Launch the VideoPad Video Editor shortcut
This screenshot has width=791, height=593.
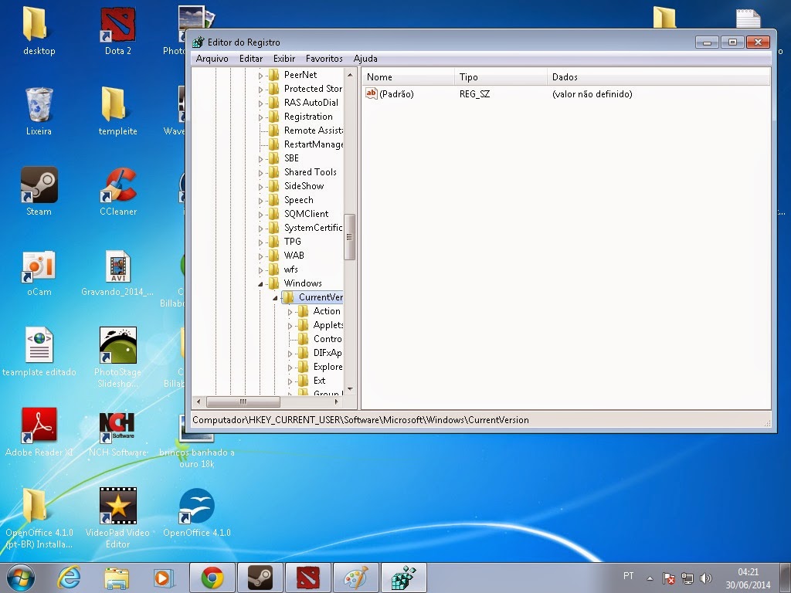tap(117, 518)
